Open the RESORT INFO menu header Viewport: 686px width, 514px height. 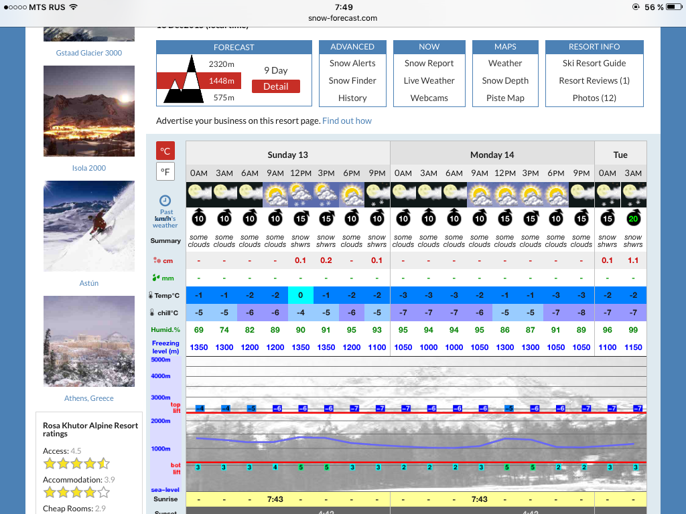pyautogui.click(x=594, y=47)
